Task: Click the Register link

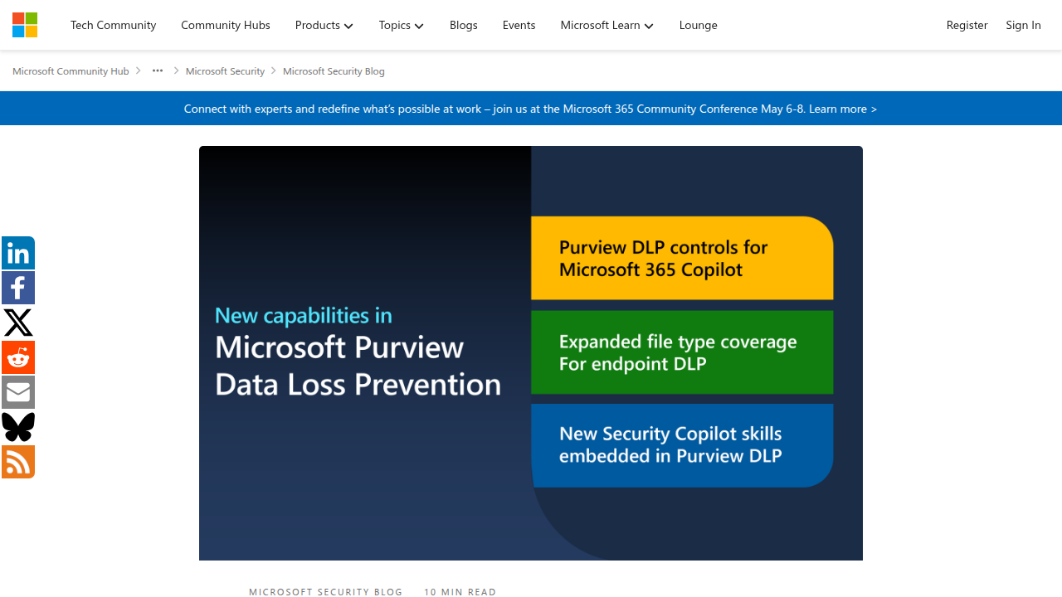Action: (967, 25)
